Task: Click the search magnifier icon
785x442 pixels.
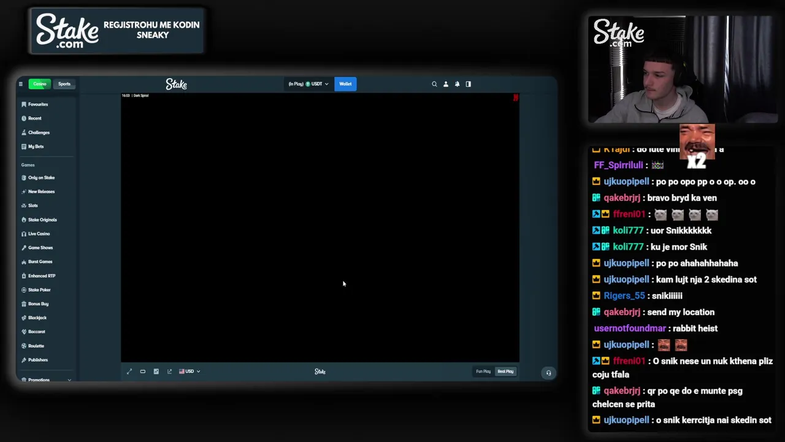Action: (434, 84)
